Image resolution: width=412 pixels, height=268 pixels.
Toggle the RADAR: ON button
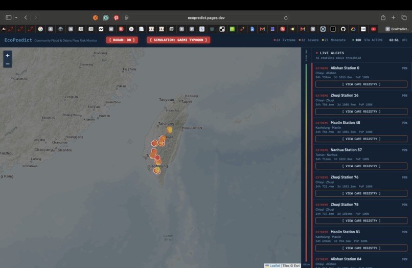(x=122, y=40)
